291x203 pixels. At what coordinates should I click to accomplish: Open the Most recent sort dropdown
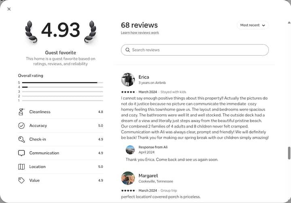pyautogui.click(x=252, y=25)
